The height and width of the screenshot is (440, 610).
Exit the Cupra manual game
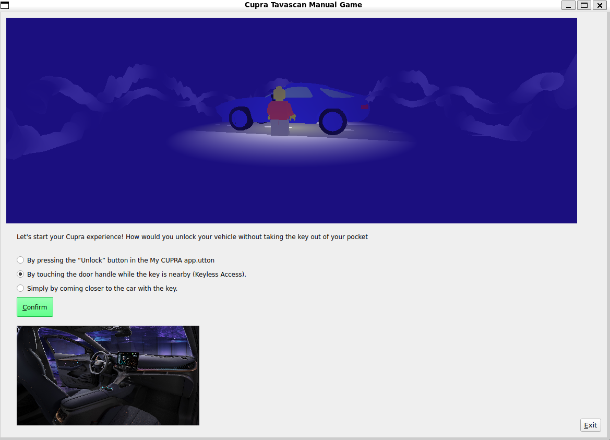pyautogui.click(x=590, y=425)
